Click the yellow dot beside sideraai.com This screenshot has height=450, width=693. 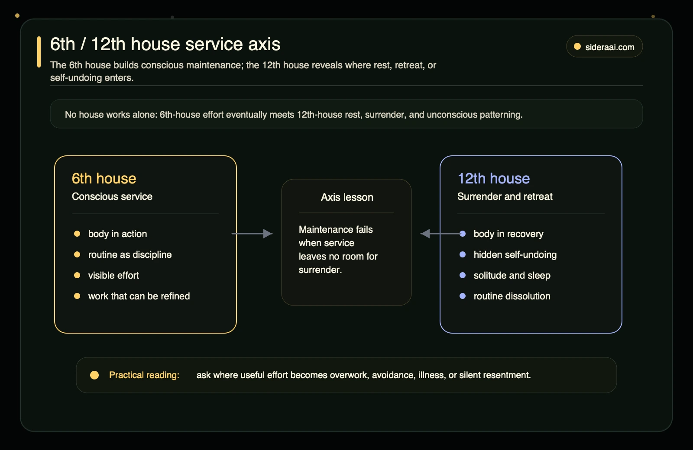[577, 46]
